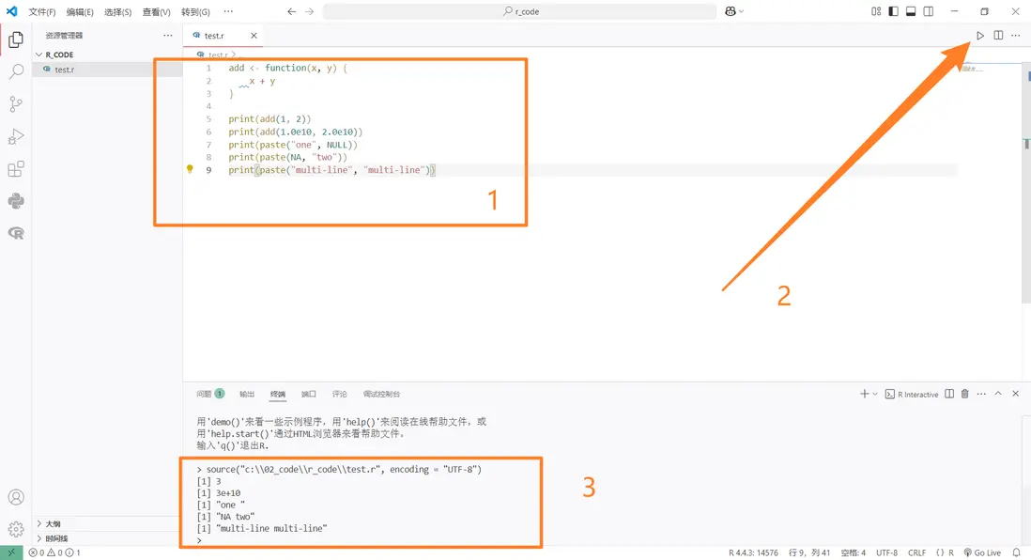Open the 转到(G) menu
This screenshot has height=560, width=1031.
195,12
